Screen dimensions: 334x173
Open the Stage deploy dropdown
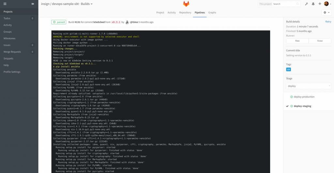309,86
